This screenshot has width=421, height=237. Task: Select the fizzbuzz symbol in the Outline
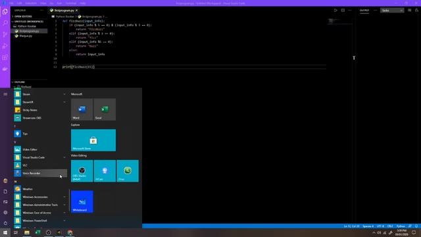26,87
